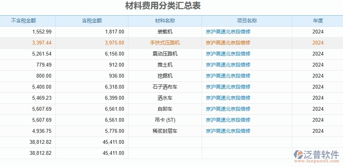Sort by the 含税金额 column header
This screenshot has height=167, width=343.
[91, 21]
